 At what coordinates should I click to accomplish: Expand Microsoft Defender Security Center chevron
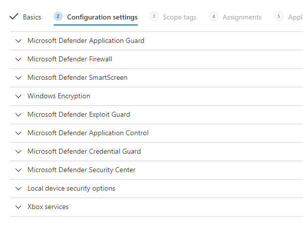[x=19, y=170]
